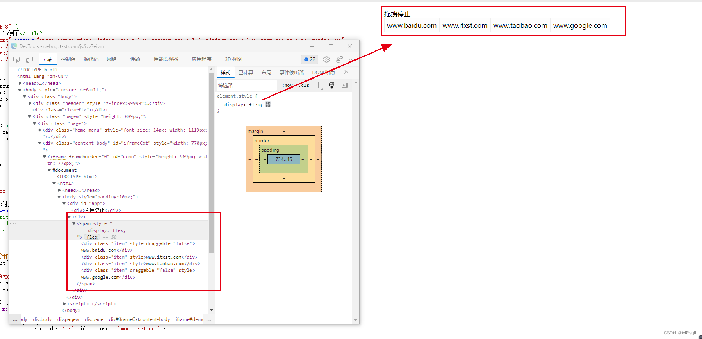This screenshot has width=702, height=339.
Task: Select the www.itxst.com item div row
Action: coord(139,257)
